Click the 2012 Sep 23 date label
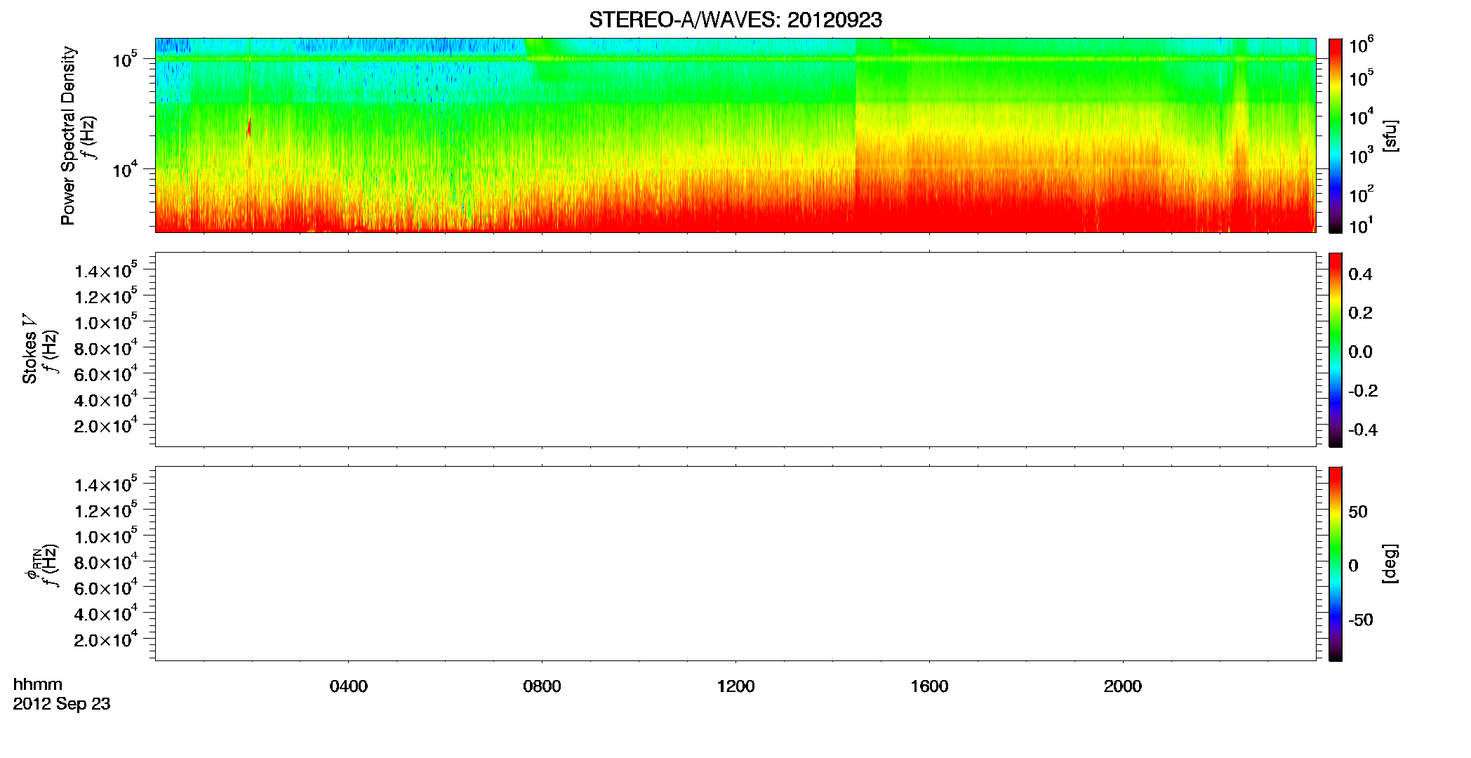Image resolution: width=1471 pixels, height=758 pixels. 62,704
